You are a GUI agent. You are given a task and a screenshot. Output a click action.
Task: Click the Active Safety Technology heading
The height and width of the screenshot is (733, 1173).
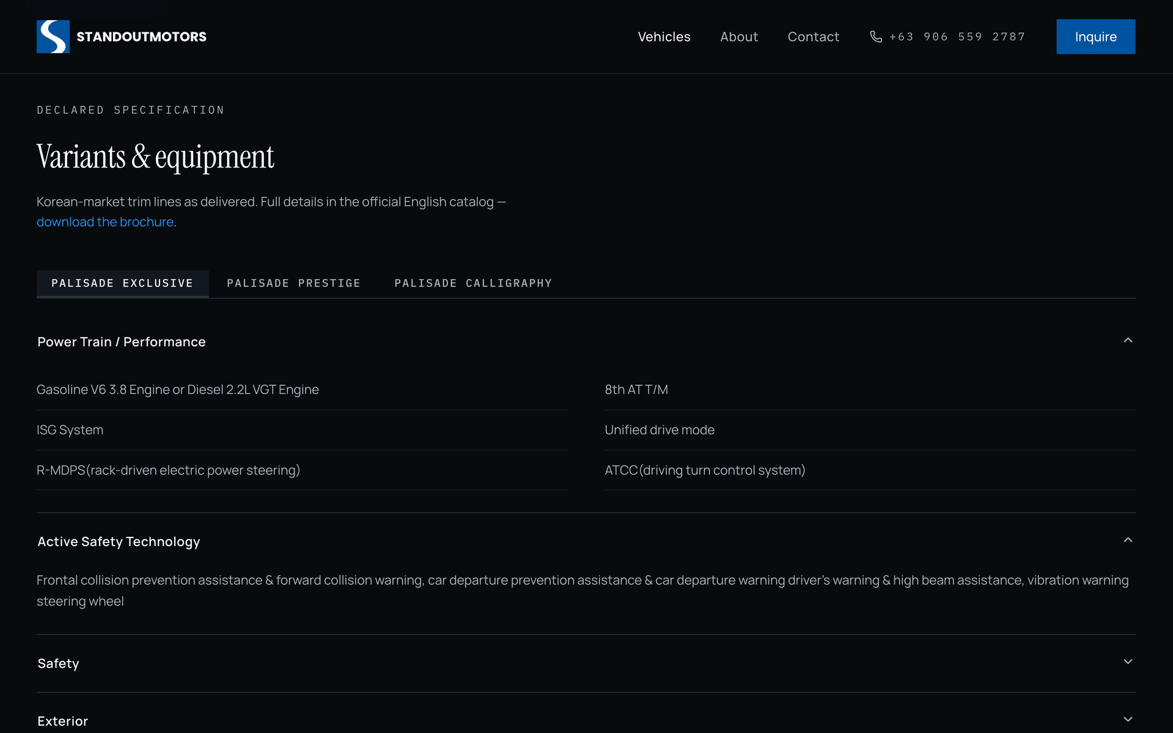click(x=119, y=542)
